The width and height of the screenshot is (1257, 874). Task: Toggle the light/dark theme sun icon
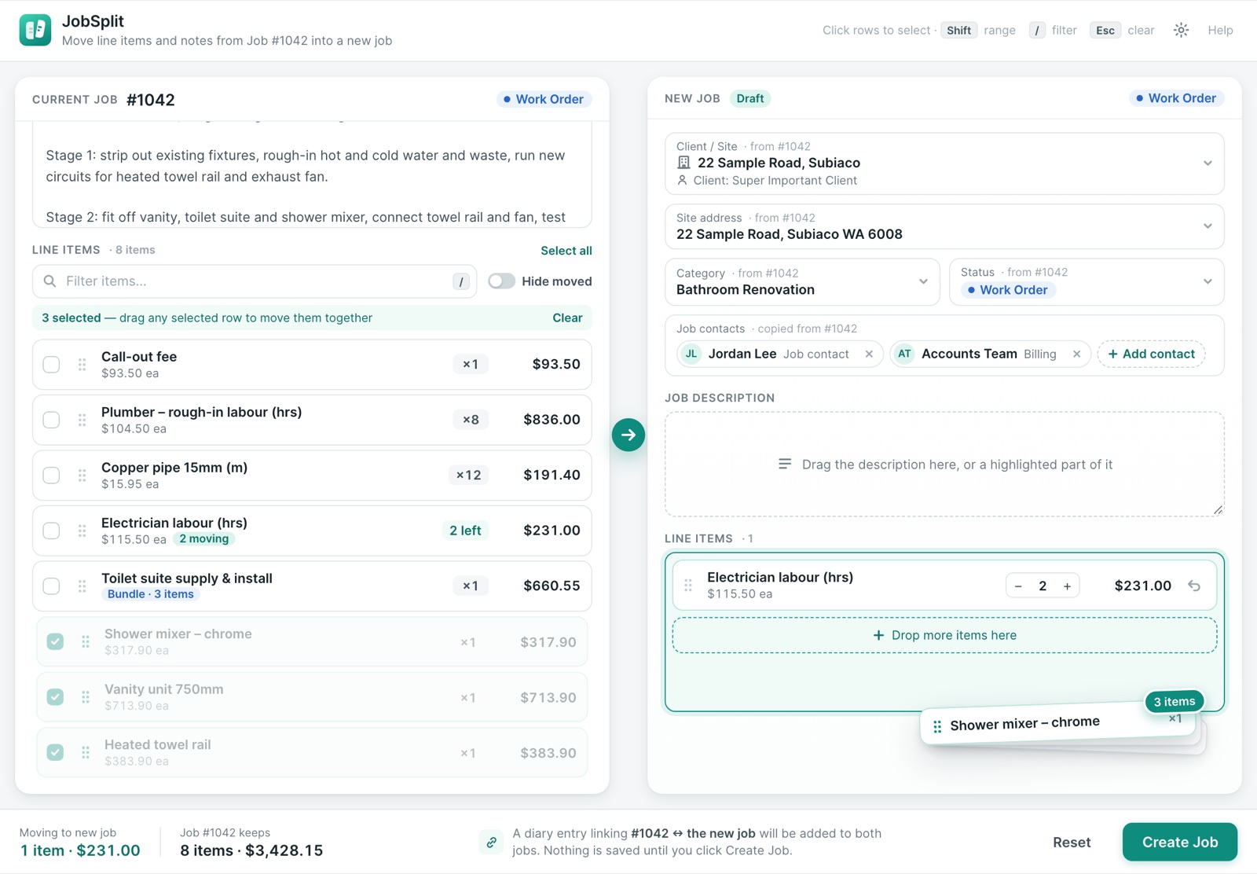(1181, 30)
